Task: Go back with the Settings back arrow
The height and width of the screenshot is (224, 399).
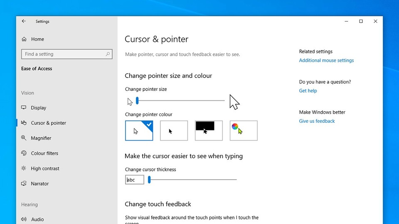Action: pos(24,21)
